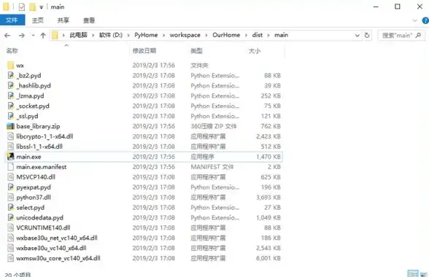Screen dimensions: 429x277
Task: Click the _lzma.pyd file icon
Action: 10,95
